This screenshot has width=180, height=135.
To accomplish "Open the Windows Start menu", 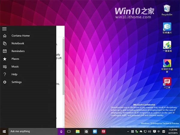I will point(4,131).
